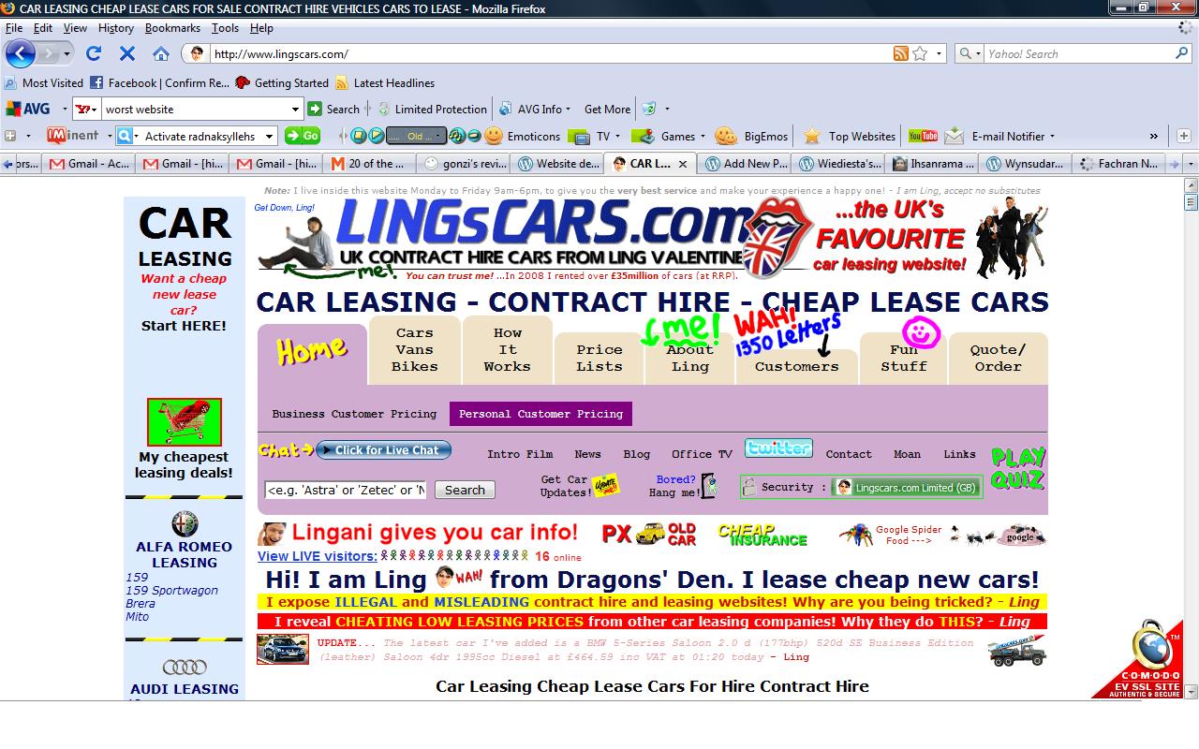The width and height of the screenshot is (1199, 749).
Task: Open the BigEmos toolbar item
Action: pos(752,136)
